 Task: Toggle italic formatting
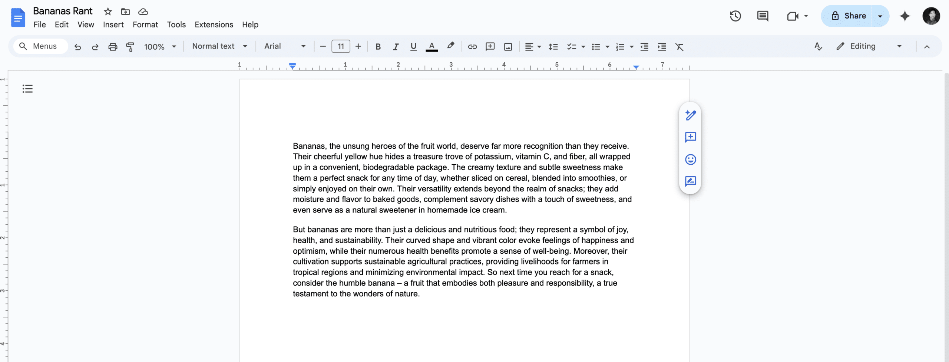(x=396, y=47)
